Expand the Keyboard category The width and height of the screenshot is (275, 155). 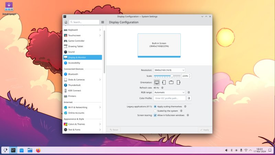[100, 30]
